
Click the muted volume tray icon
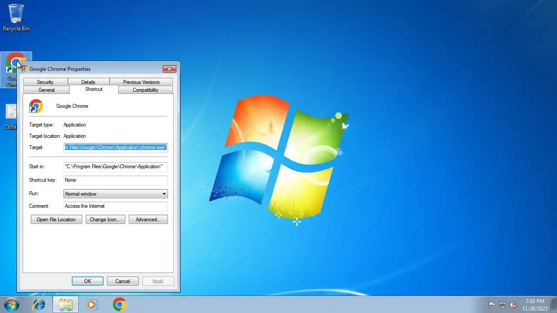[x=513, y=305]
